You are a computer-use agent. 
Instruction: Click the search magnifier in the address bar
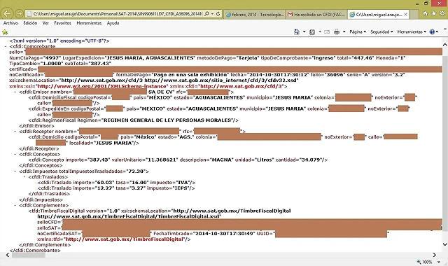207,14
